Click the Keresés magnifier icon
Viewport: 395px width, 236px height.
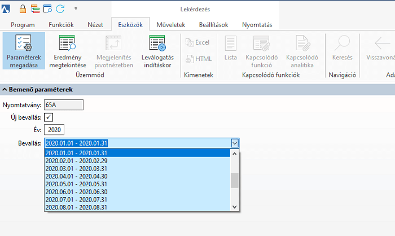tap(342, 43)
